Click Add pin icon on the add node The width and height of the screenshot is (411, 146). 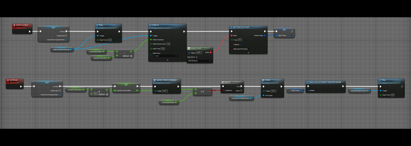pyautogui.click(x=107, y=94)
